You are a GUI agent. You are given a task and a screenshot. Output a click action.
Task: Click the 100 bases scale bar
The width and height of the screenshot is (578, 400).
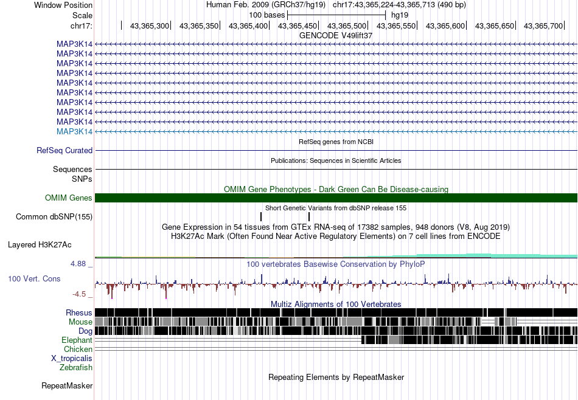[336, 15]
